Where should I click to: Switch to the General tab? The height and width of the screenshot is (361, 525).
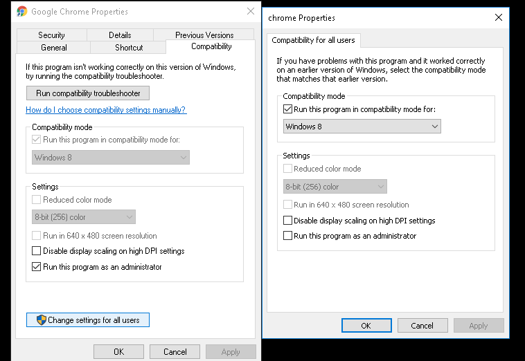click(53, 48)
